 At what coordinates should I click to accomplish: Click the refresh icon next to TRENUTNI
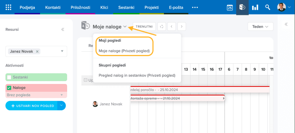(x=162, y=27)
